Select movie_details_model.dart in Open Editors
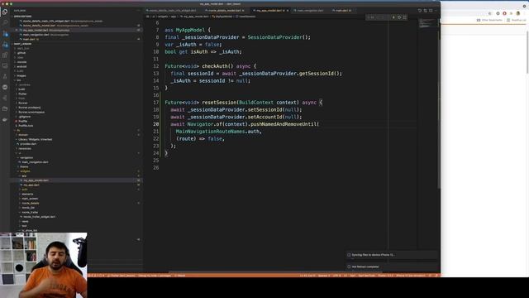Viewport: 529px width, 298px height. pyautogui.click(x=39, y=26)
